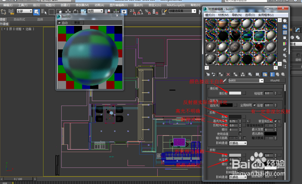Activate the Select and Move tool

point(68,12)
